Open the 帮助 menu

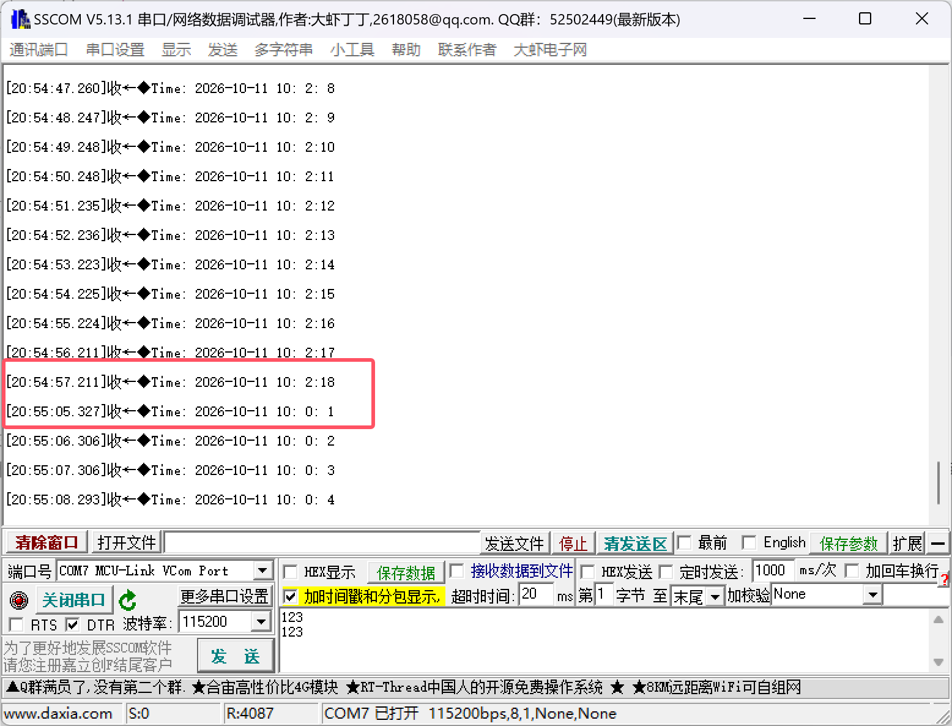(406, 50)
